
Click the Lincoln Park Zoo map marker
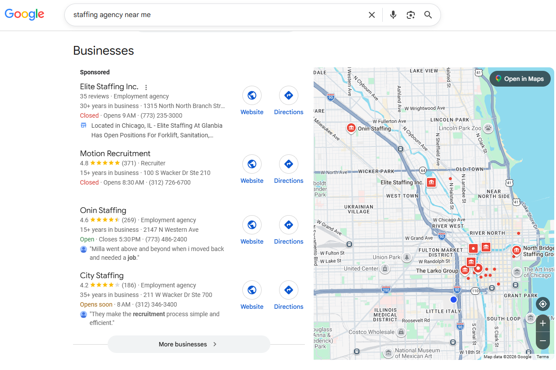(x=488, y=128)
